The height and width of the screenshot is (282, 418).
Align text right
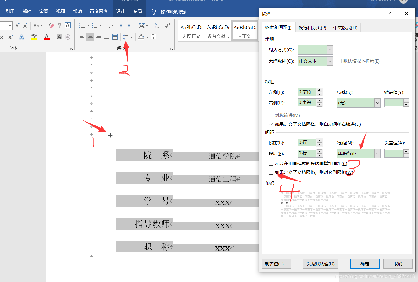98,37
